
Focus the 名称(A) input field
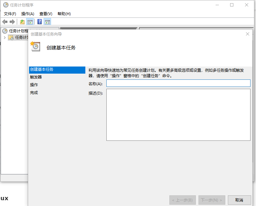178,83
